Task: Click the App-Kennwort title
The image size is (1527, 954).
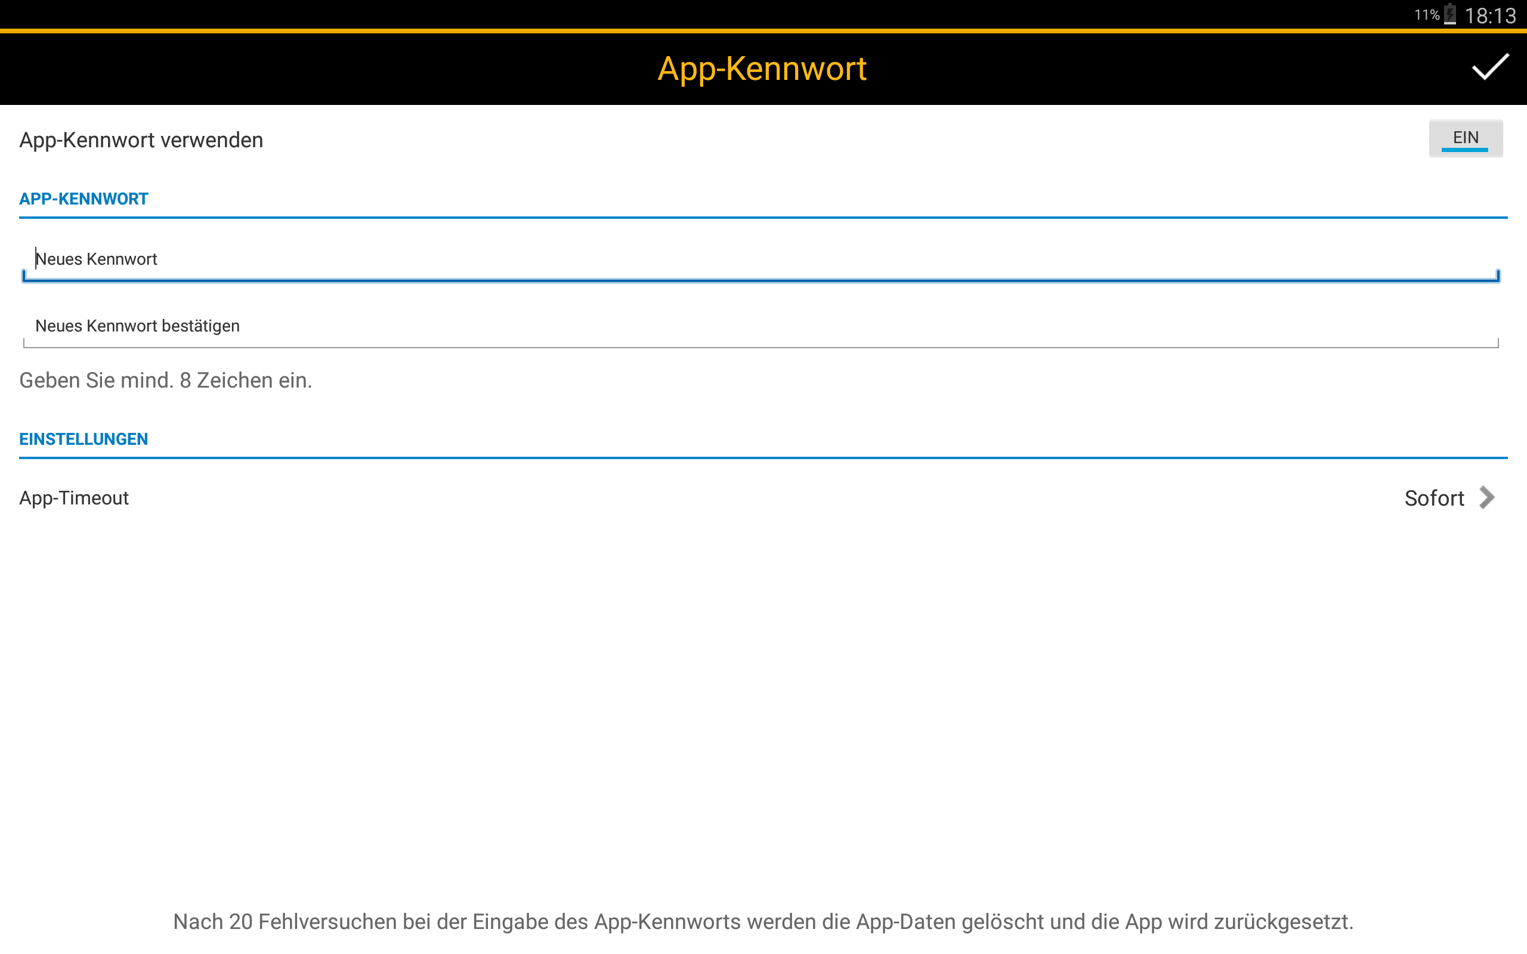Action: 762,68
